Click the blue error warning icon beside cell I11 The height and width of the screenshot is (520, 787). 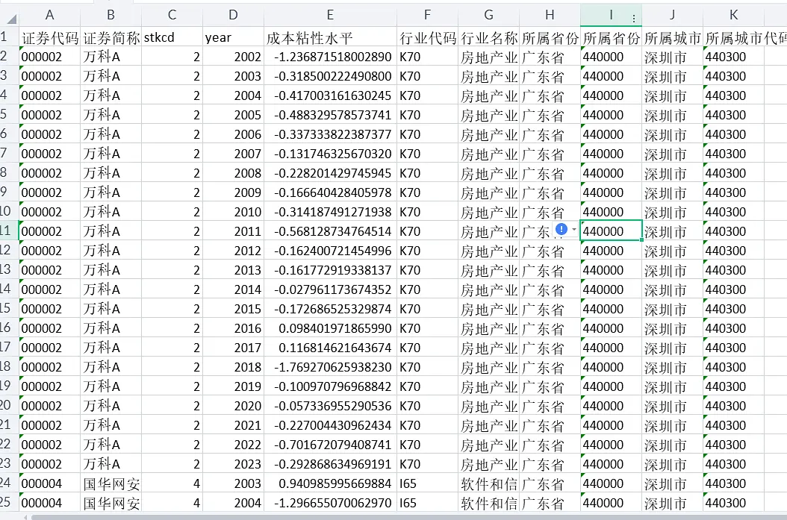[x=561, y=231]
